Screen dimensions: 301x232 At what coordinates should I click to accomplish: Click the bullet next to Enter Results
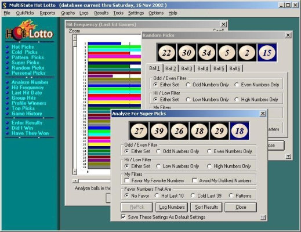(x=8, y=123)
